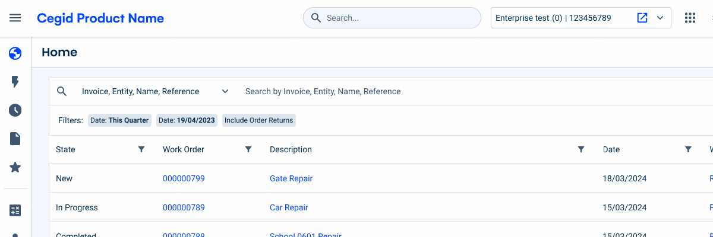Click the Include Order Returns filter chip
This screenshot has height=237, width=713.
(258, 120)
